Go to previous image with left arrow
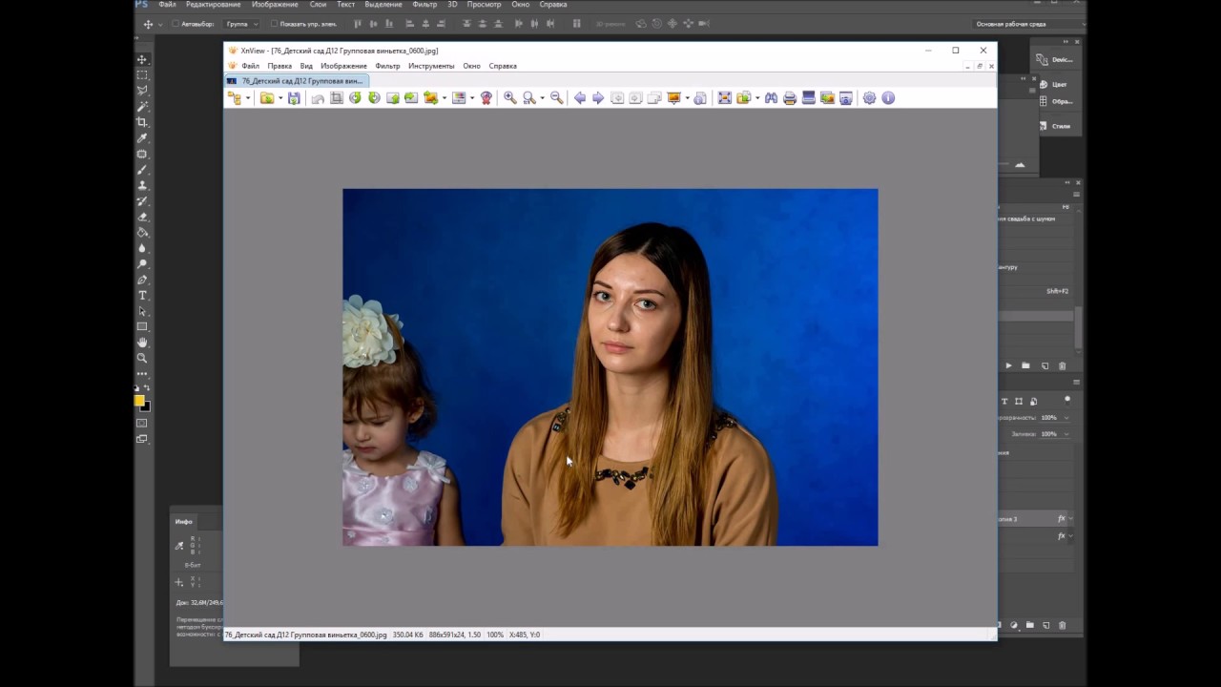Viewport: 1221px width, 687px height. point(579,98)
